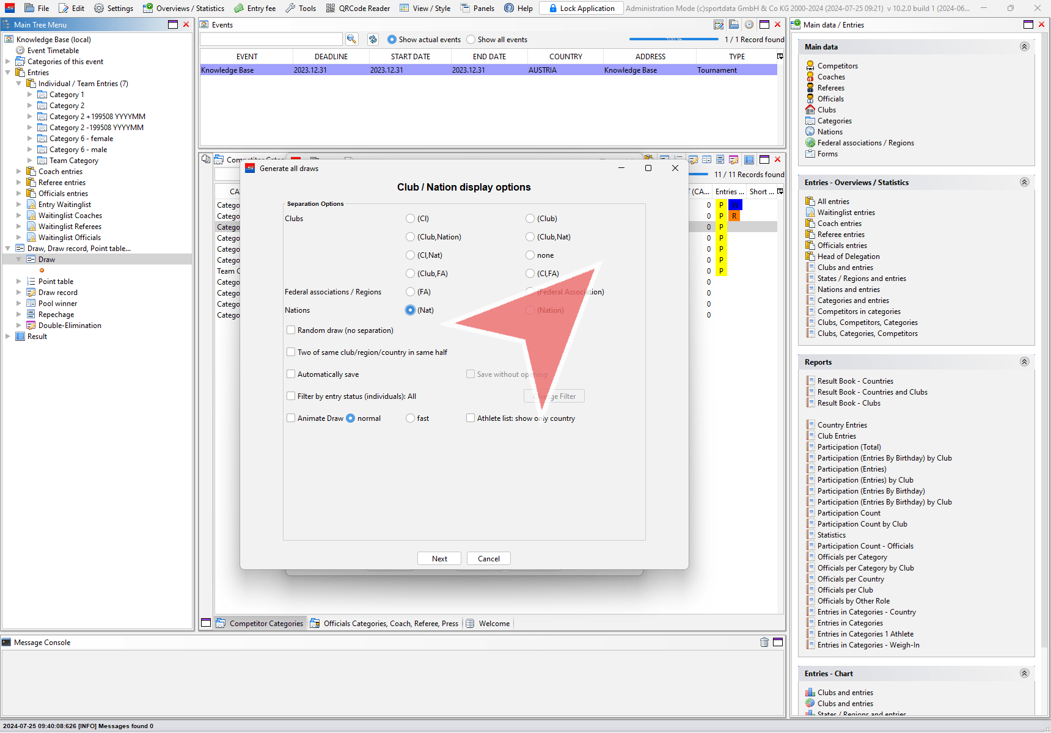This screenshot has height=733, width=1051.
Task: Select the (Club,Nation) radio button
Action: (x=411, y=237)
